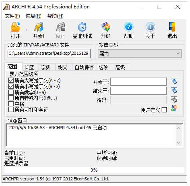Viewport: 190px width, 186px height.
Task: Open custom charset aBcD icon
Action: (174, 108)
